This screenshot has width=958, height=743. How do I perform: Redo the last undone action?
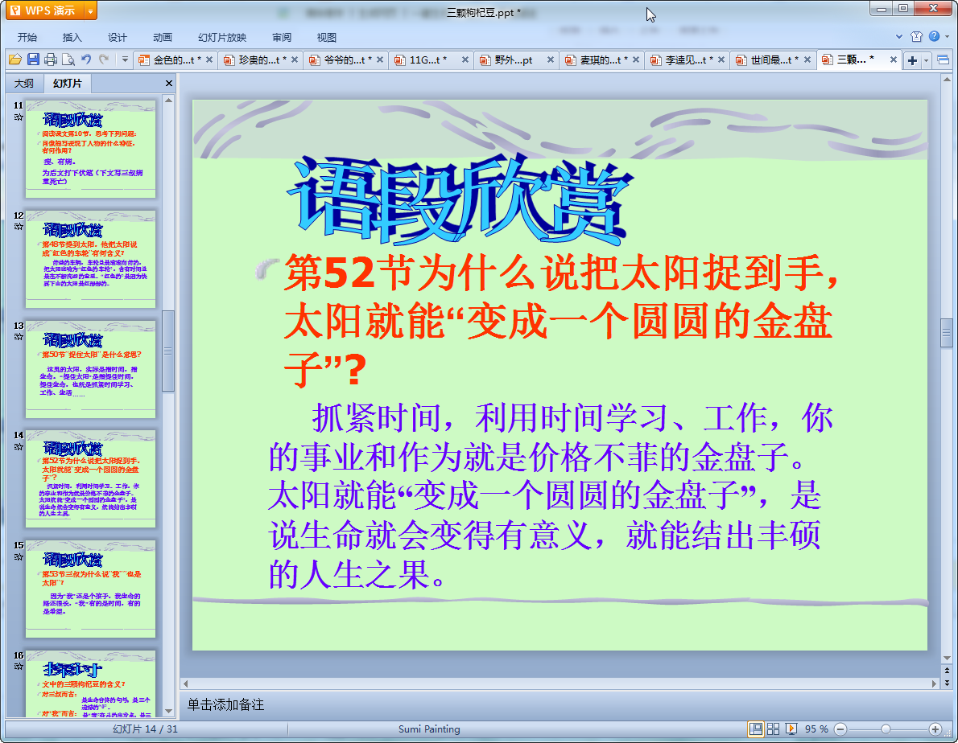point(104,60)
